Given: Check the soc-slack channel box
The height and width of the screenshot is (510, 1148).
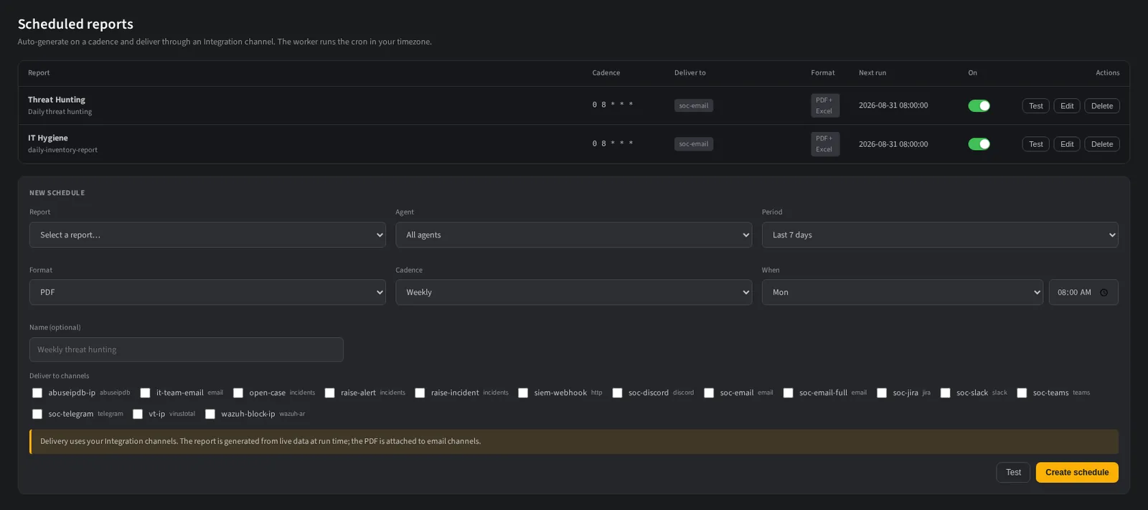Looking at the screenshot, I should (946, 393).
